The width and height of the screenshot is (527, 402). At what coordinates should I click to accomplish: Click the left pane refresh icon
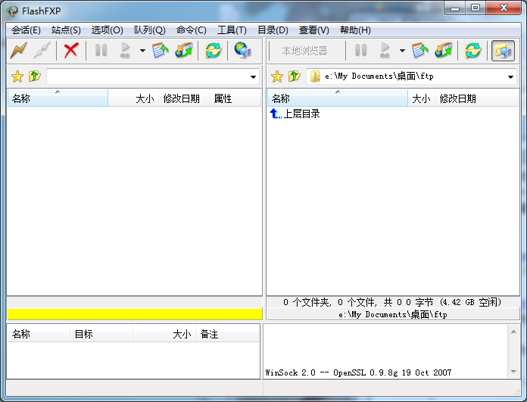[214, 51]
